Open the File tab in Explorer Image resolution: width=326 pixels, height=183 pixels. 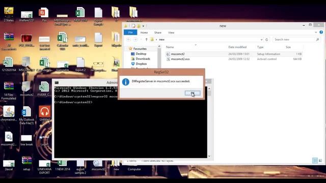coord(130,33)
